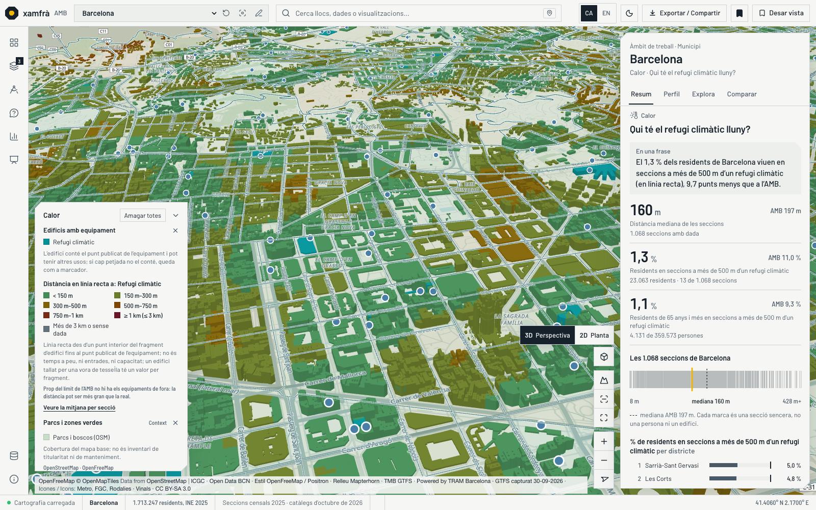Click the search field Cerca llocs, dades
The width and height of the screenshot is (816, 510).
(419, 13)
